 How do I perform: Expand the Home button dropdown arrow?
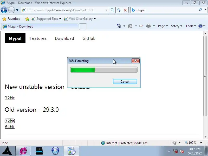pyautogui.click(x=124, y=26)
